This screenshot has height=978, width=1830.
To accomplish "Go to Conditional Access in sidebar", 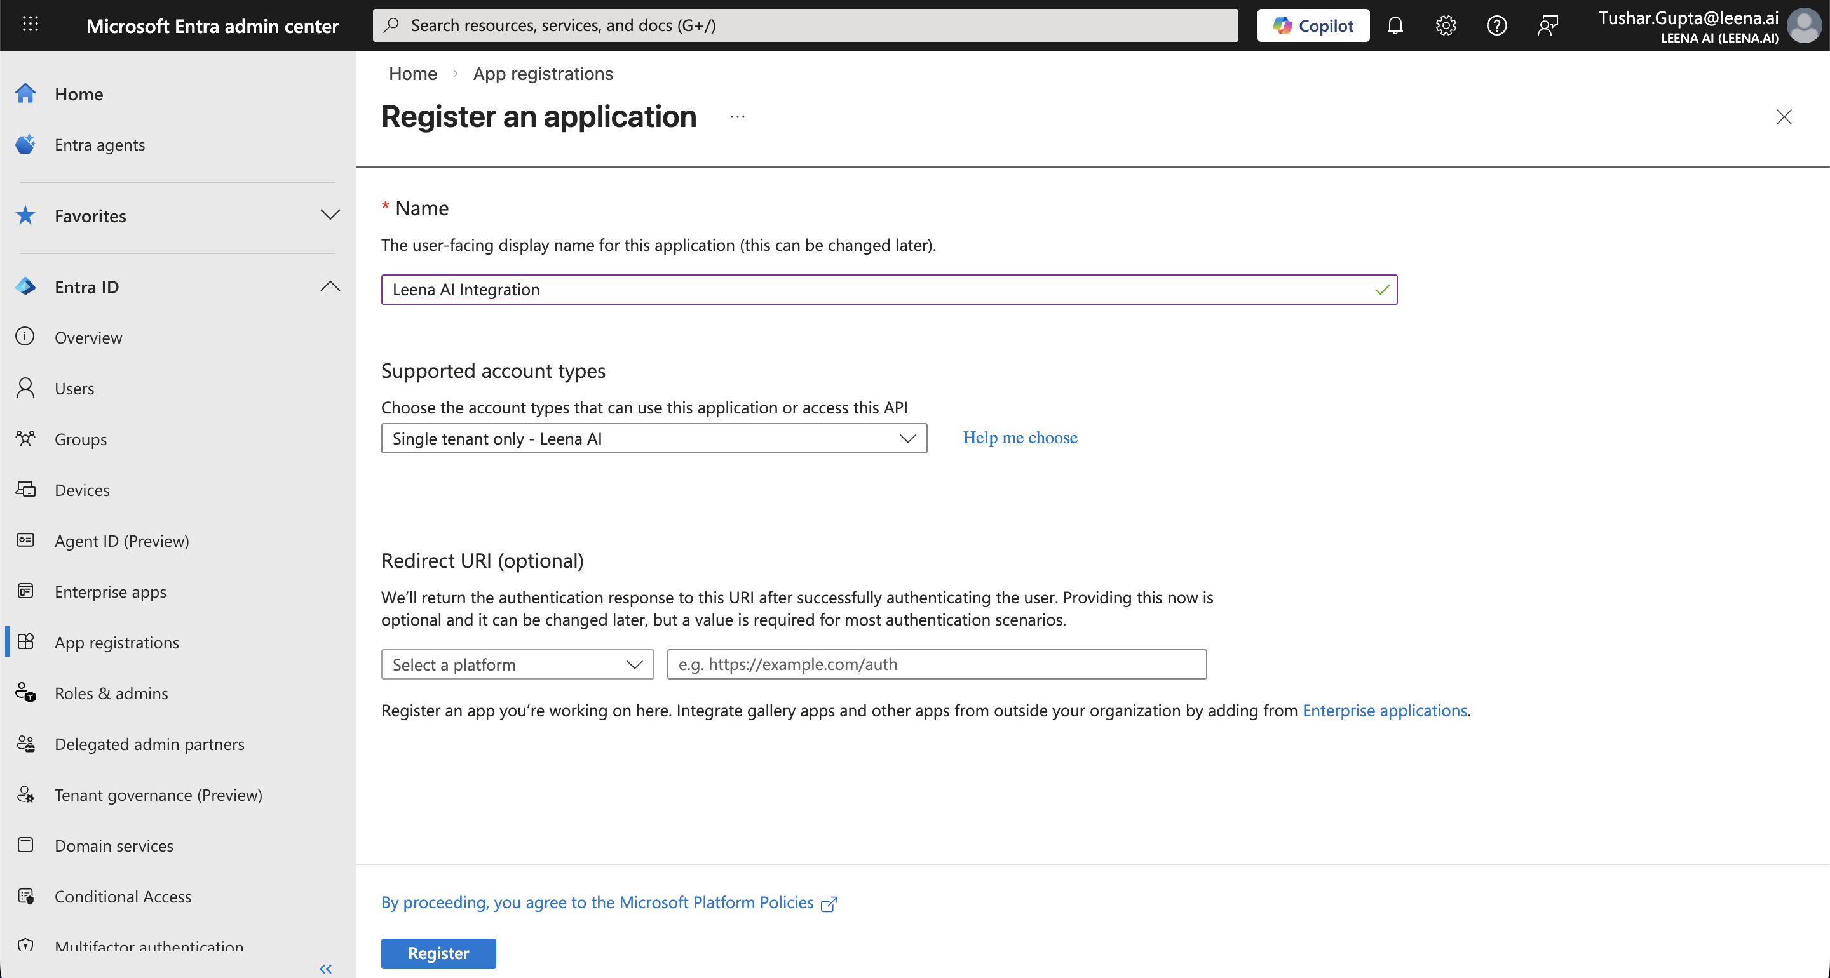I will pyautogui.click(x=123, y=896).
